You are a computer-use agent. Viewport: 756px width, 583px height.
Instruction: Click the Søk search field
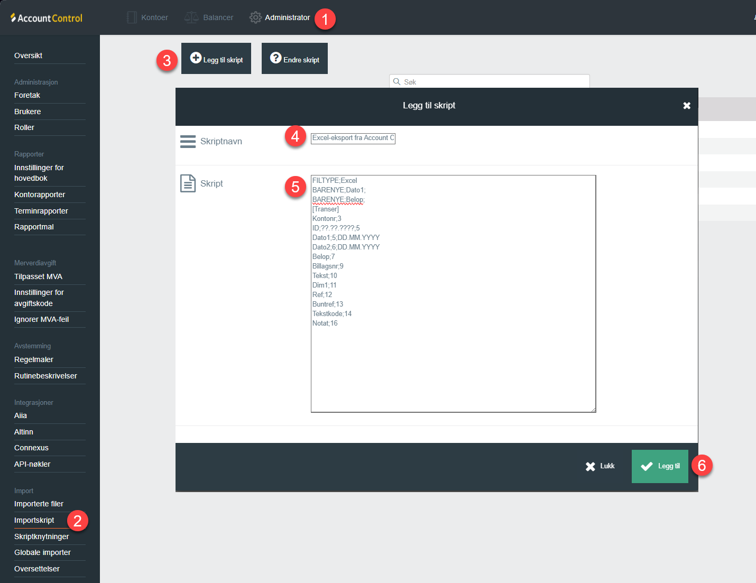point(494,82)
